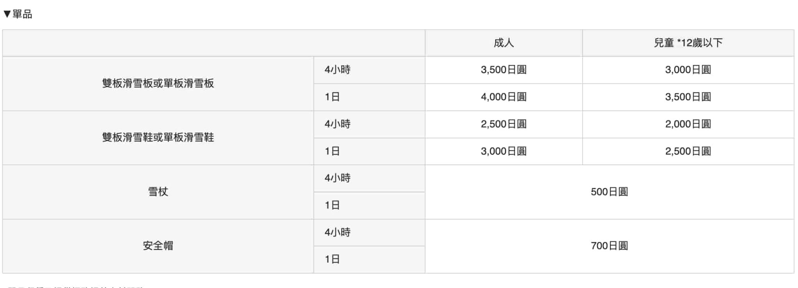Image resolution: width=798 pixels, height=288 pixels.
Task: Click the 4小時 cell for ski boards
Action: click(x=337, y=70)
